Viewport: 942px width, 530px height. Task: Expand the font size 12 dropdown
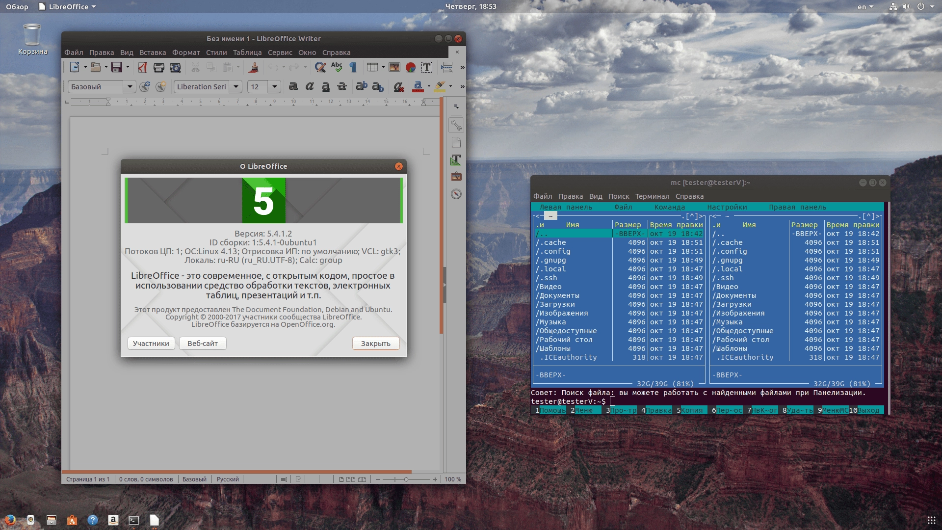(x=275, y=87)
